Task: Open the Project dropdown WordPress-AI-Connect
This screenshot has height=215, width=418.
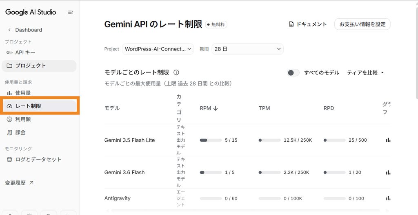Action: [158, 49]
